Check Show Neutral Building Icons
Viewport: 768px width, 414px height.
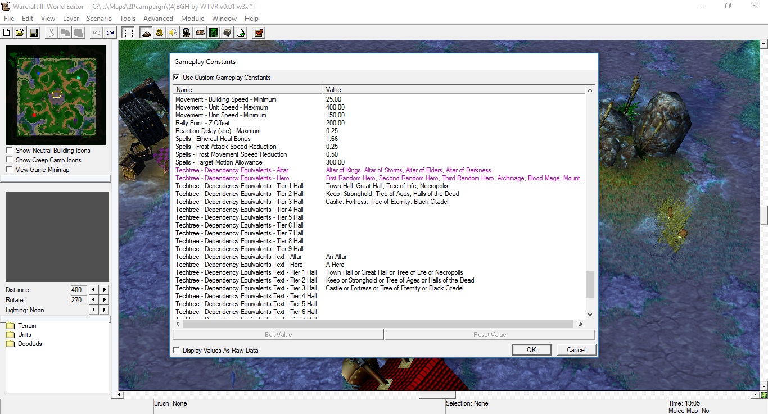9,151
